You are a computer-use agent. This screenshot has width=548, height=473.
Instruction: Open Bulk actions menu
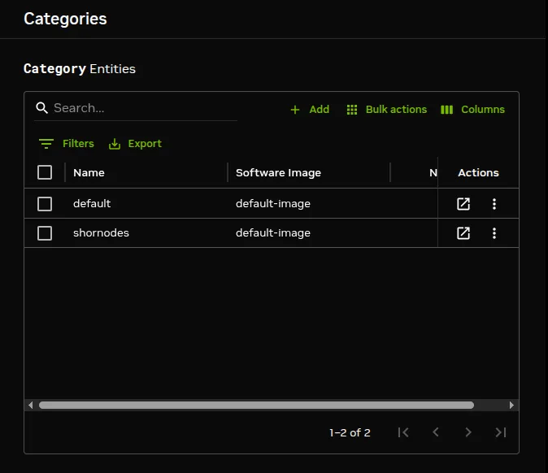pyautogui.click(x=386, y=110)
